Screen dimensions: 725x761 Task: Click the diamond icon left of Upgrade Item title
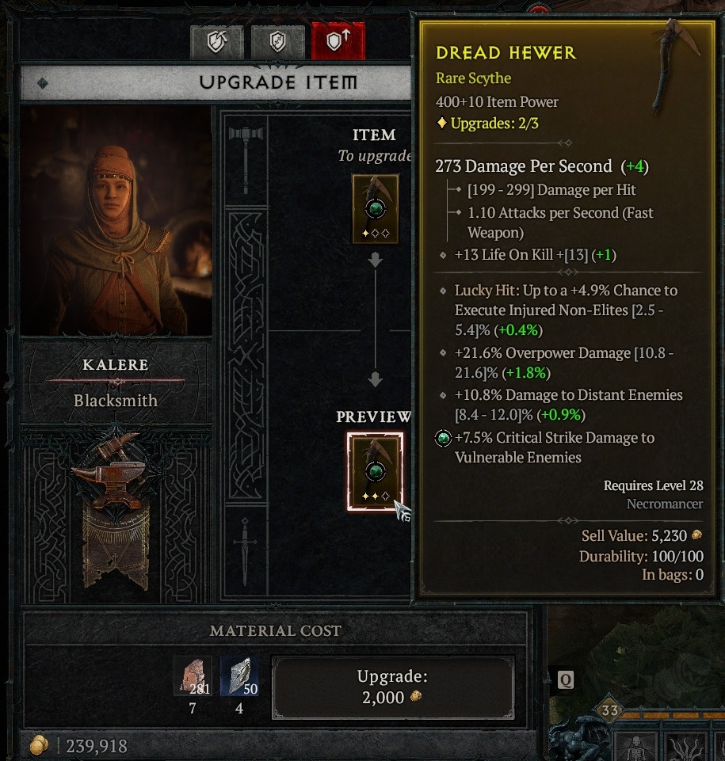click(43, 83)
